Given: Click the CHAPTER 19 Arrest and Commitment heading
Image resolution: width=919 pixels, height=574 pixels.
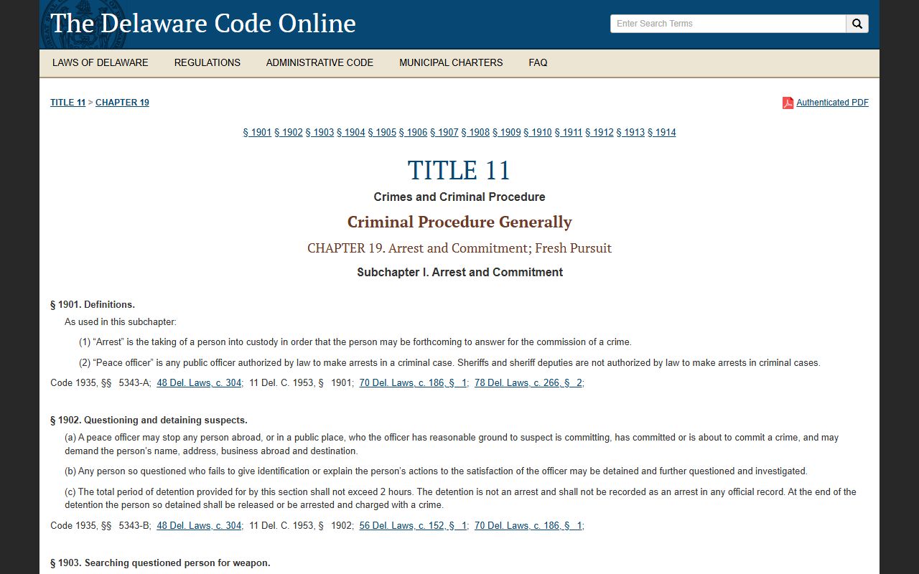Looking at the screenshot, I should point(459,248).
